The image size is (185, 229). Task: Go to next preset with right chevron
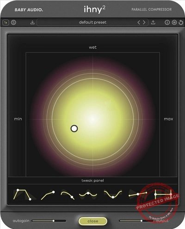[144, 22]
